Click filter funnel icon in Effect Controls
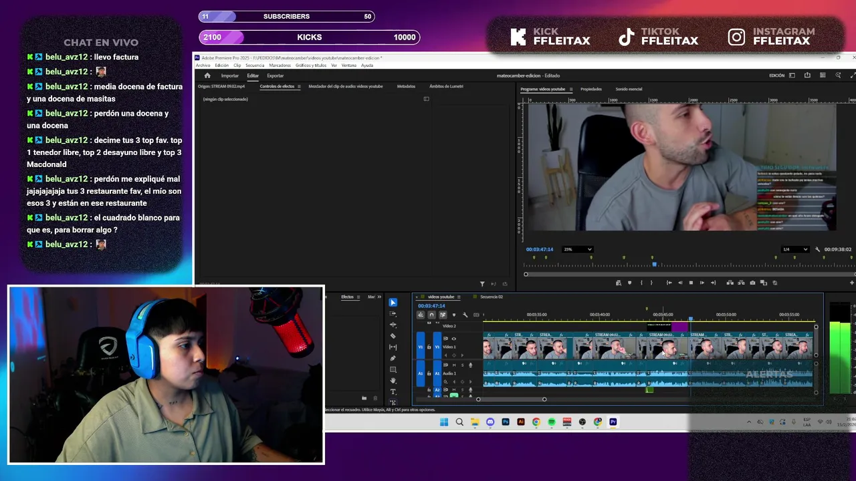856x481 pixels. click(x=482, y=284)
